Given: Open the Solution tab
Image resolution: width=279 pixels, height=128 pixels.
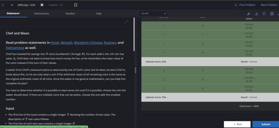Looking at the screenshot, I should 70,14.
